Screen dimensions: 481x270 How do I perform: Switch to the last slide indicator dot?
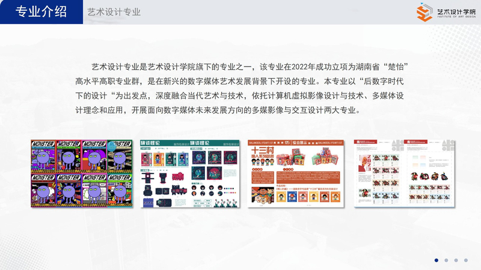[465, 260]
